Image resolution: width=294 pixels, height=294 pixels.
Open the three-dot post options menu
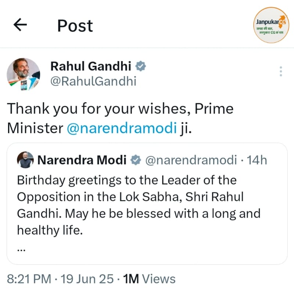(281, 71)
